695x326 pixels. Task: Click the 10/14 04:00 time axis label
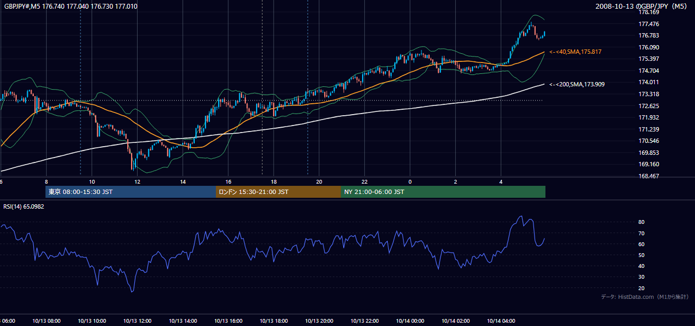point(501,321)
